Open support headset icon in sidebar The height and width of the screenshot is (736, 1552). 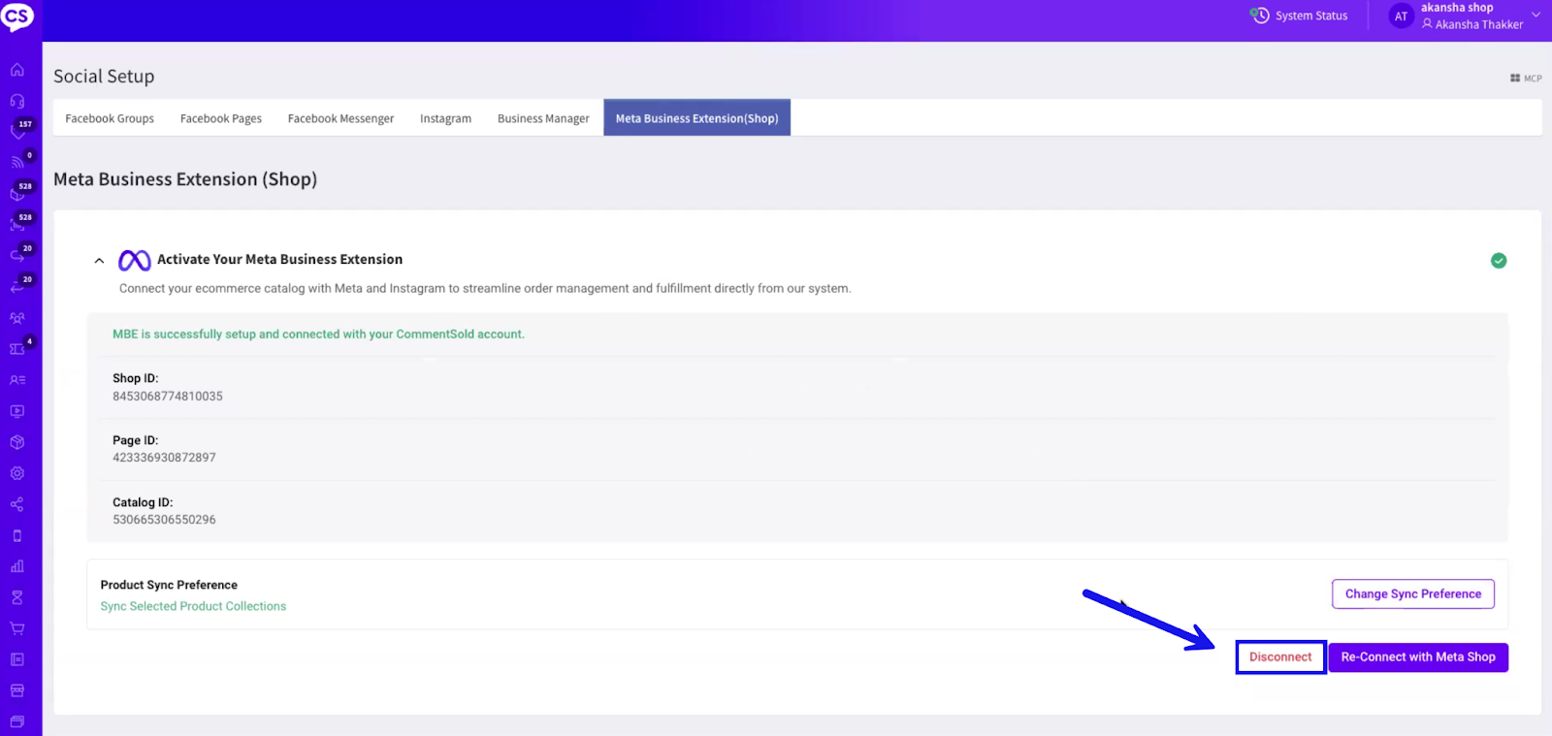point(17,101)
